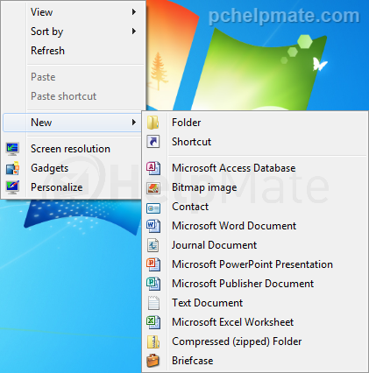The height and width of the screenshot is (373, 369).
Task: Select Text Document text entry
Action: point(207,303)
